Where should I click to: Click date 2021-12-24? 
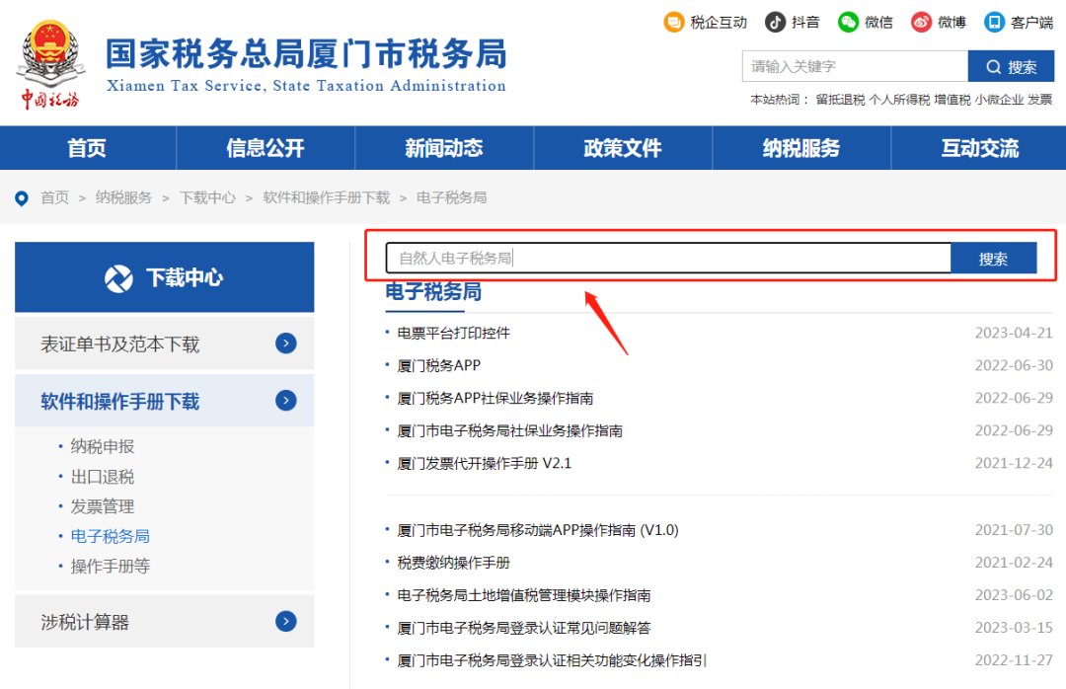(1014, 463)
